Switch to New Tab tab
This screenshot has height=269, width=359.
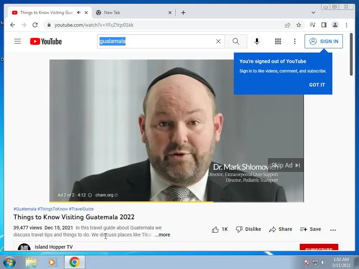coord(134,13)
